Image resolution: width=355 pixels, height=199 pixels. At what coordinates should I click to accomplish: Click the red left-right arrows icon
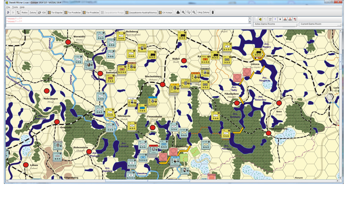coord(295,19)
